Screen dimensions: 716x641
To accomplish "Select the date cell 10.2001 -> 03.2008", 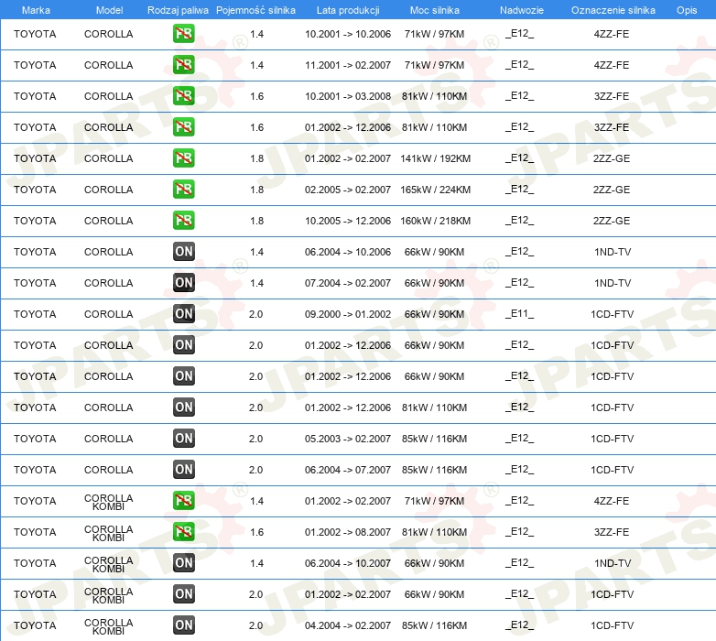I will [348, 96].
